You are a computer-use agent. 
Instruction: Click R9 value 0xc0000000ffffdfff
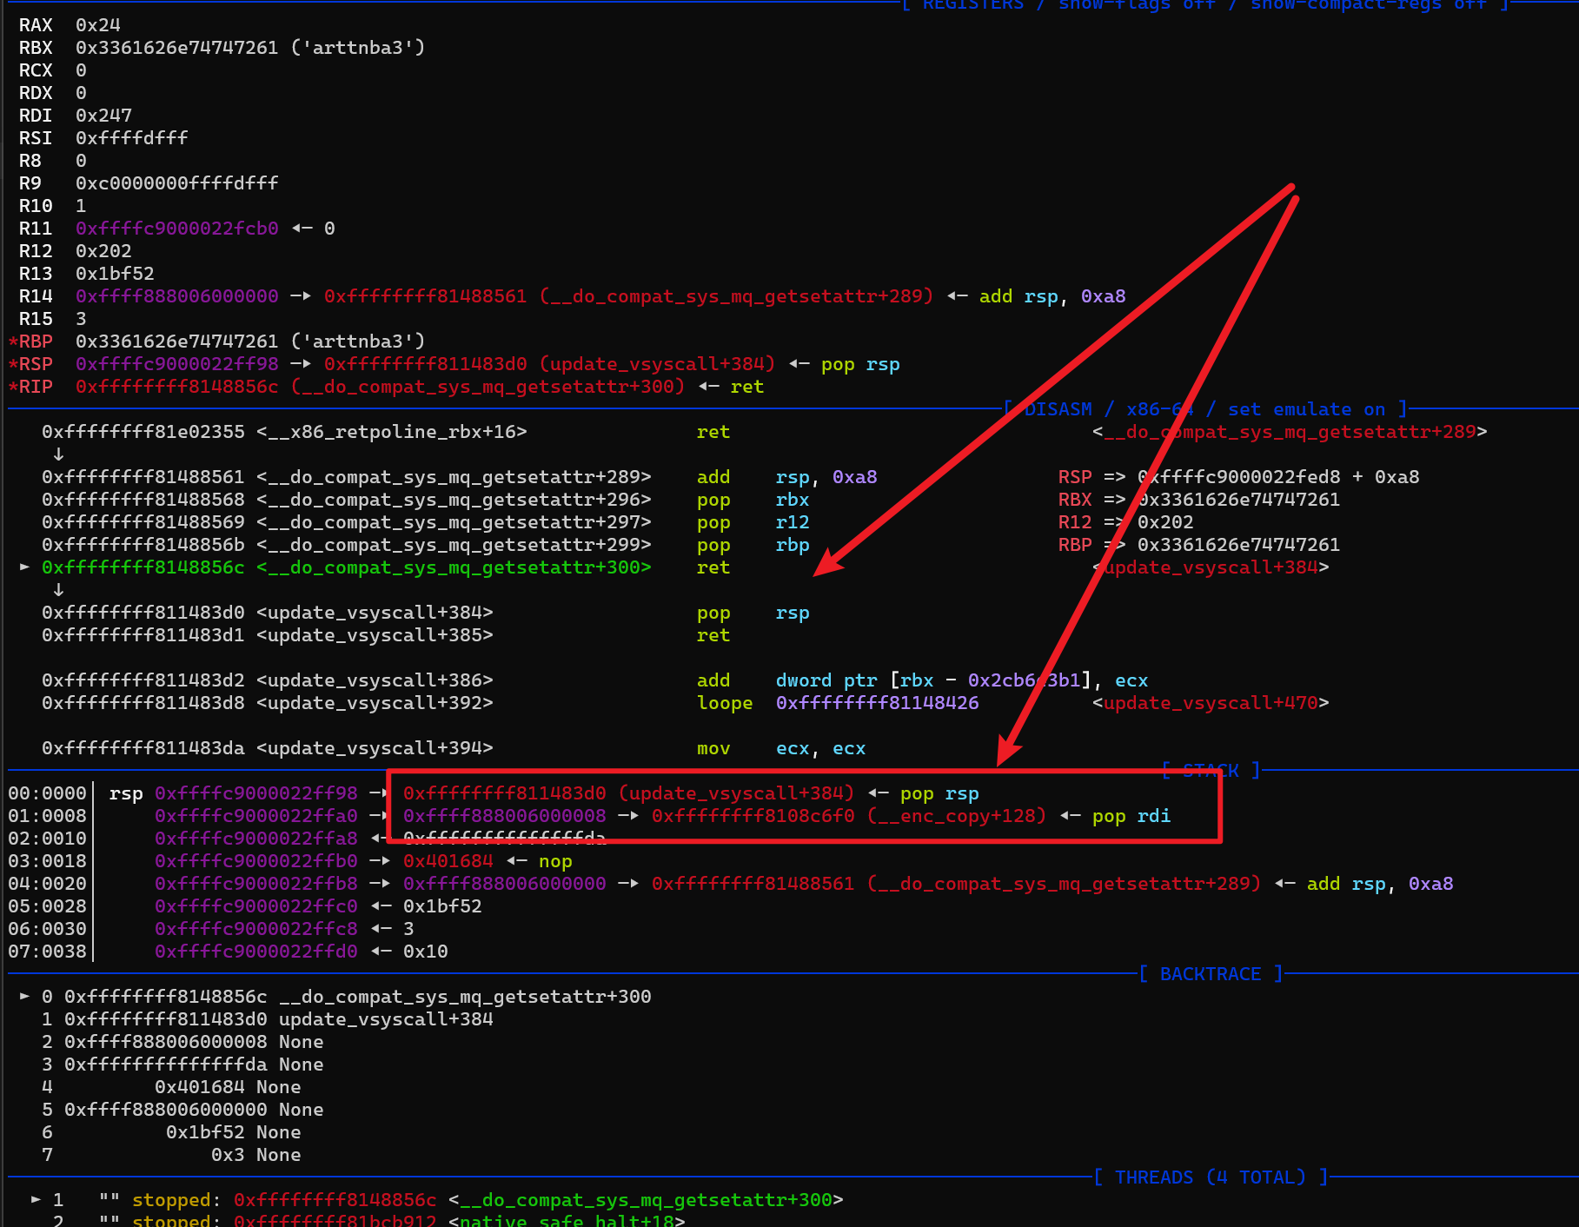[x=176, y=183]
